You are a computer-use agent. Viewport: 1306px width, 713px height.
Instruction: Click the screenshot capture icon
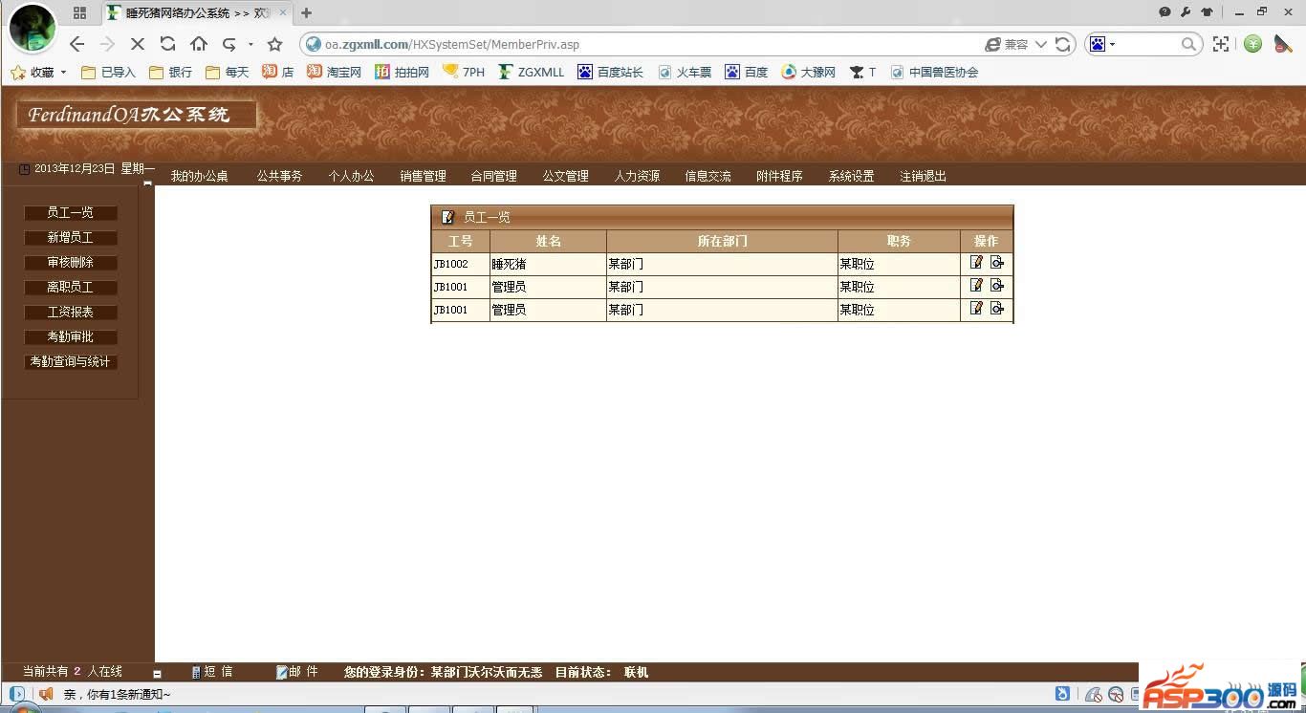(x=1221, y=44)
